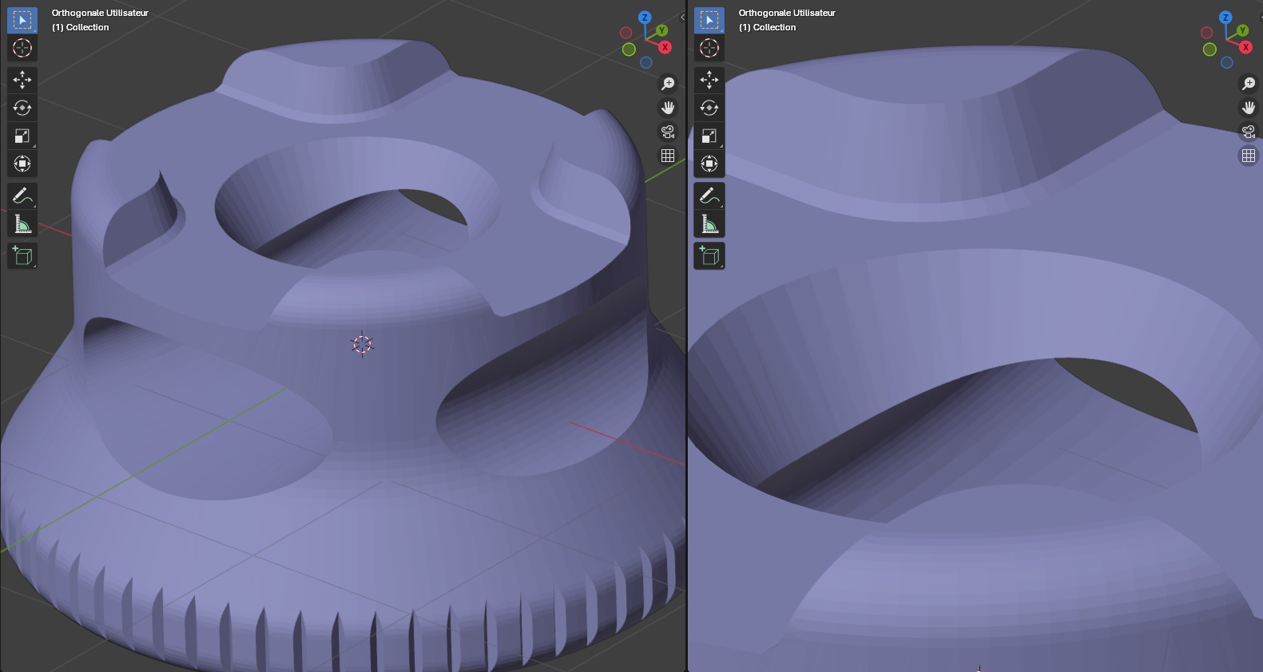Image resolution: width=1263 pixels, height=672 pixels.
Task: Click "Orthogonale Utilisateur" label in left viewport
Action: point(100,13)
